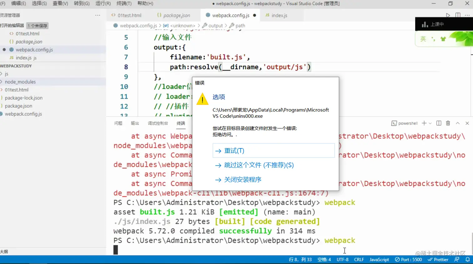Viewport: 473px width, 264px height.
Task: Switch to the package.json editor tab
Action: (176, 15)
